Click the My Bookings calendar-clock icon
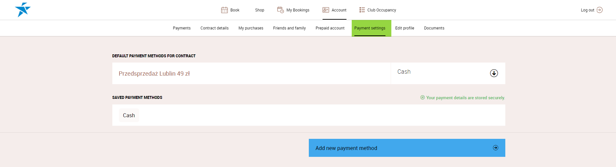Screen dimensions: 616x167 pyautogui.click(x=280, y=10)
